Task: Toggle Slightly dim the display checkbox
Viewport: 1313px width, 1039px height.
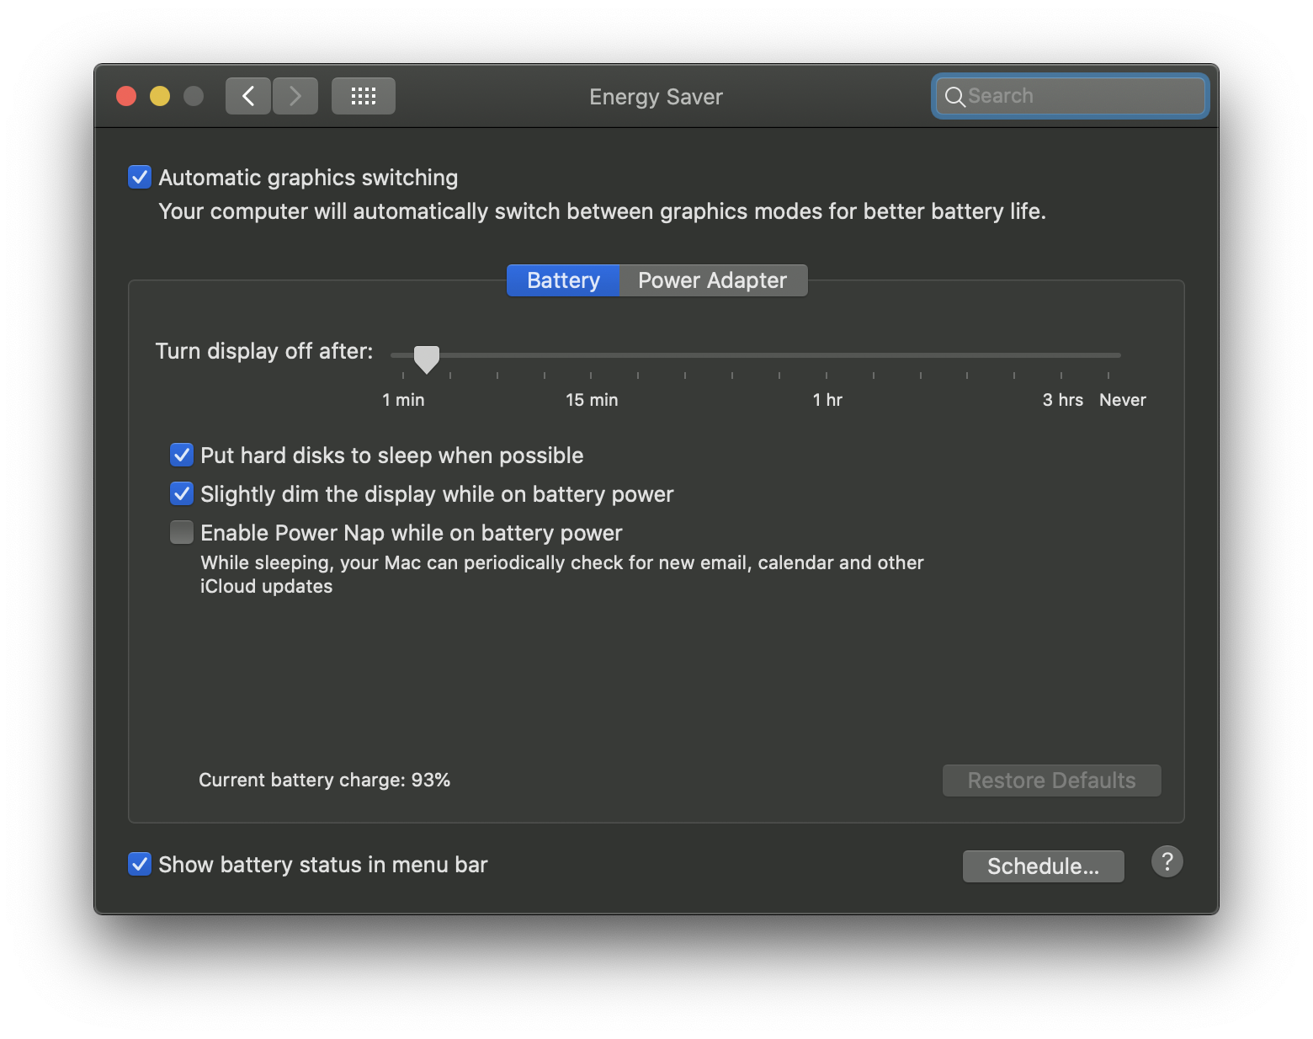Action: [182, 493]
